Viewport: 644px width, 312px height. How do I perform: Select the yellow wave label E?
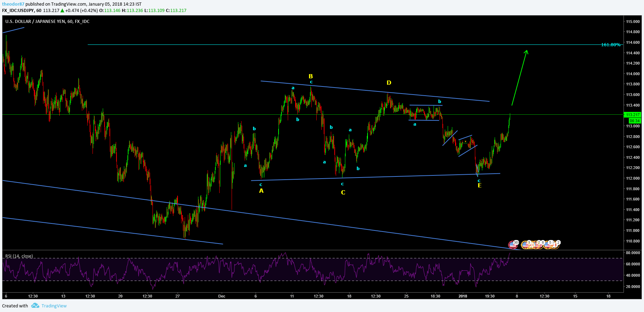[x=479, y=185]
